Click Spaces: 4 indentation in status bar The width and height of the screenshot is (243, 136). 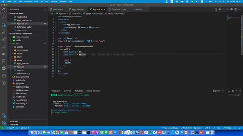(198, 128)
